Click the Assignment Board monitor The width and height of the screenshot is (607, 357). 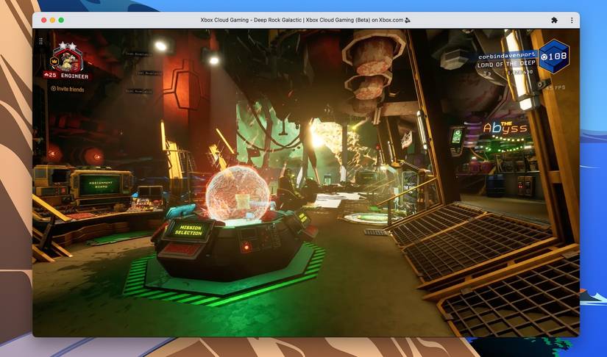pos(100,184)
